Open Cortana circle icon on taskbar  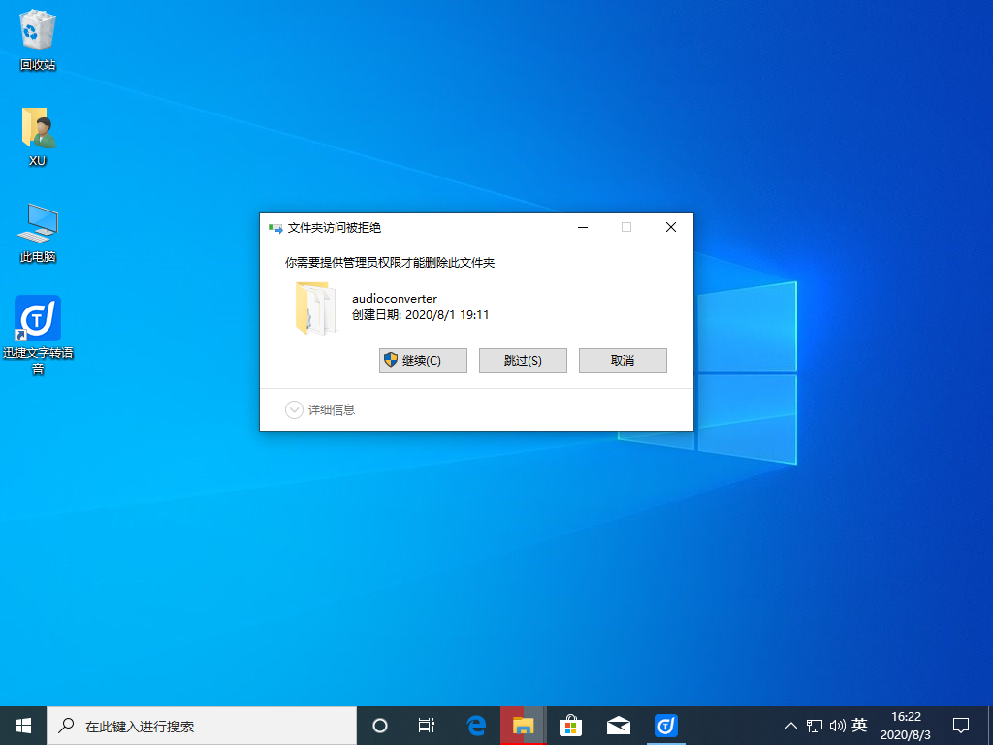point(380,725)
